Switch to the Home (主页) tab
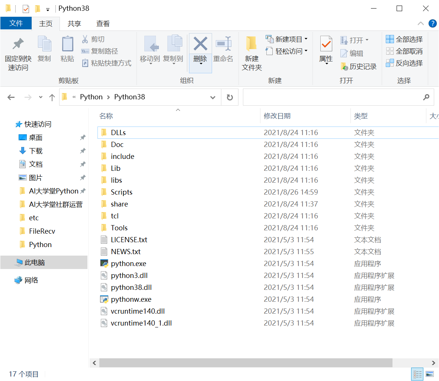The height and width of the screenshot is (381, 439). pos(46,23)
